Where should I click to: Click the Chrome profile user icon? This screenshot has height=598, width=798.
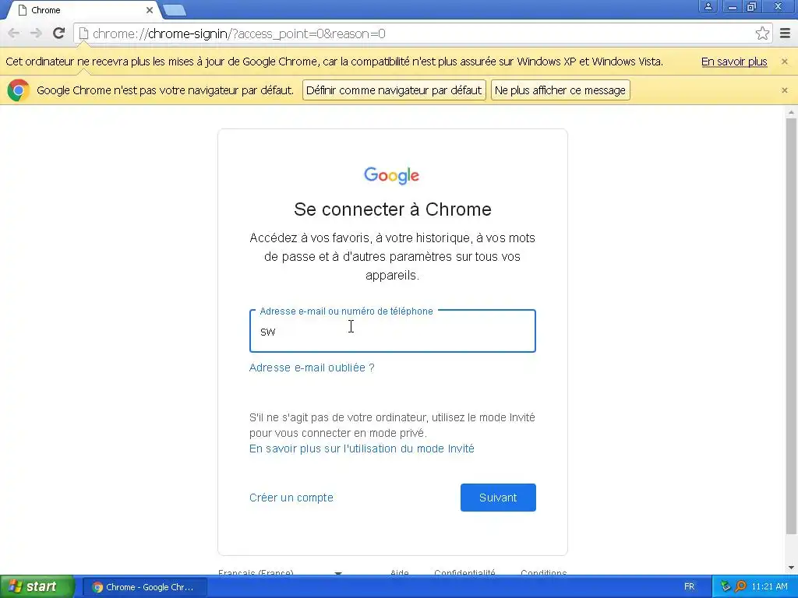point(708,6)
